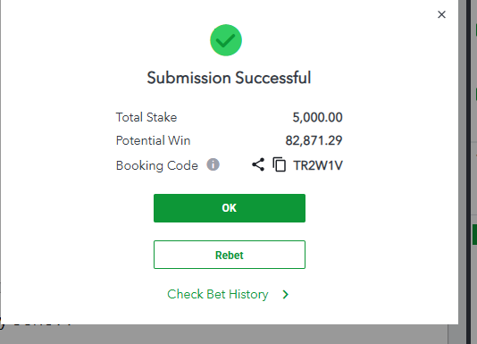Image resolution: width=477 pixels, height=344 pixels.
Task: Click the green success checkmark icon
Action: coord(226,40)
